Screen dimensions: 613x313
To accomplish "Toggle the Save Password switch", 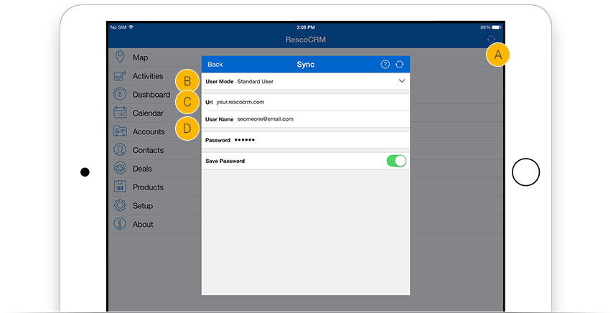I will [x=396, y=161].
